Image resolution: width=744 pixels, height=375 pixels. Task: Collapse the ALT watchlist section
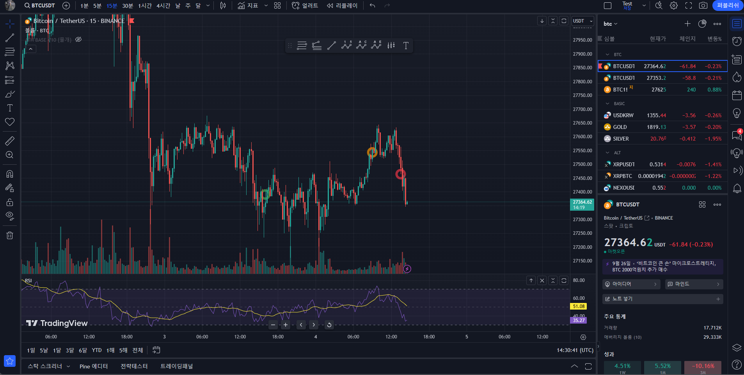(607, 153)
